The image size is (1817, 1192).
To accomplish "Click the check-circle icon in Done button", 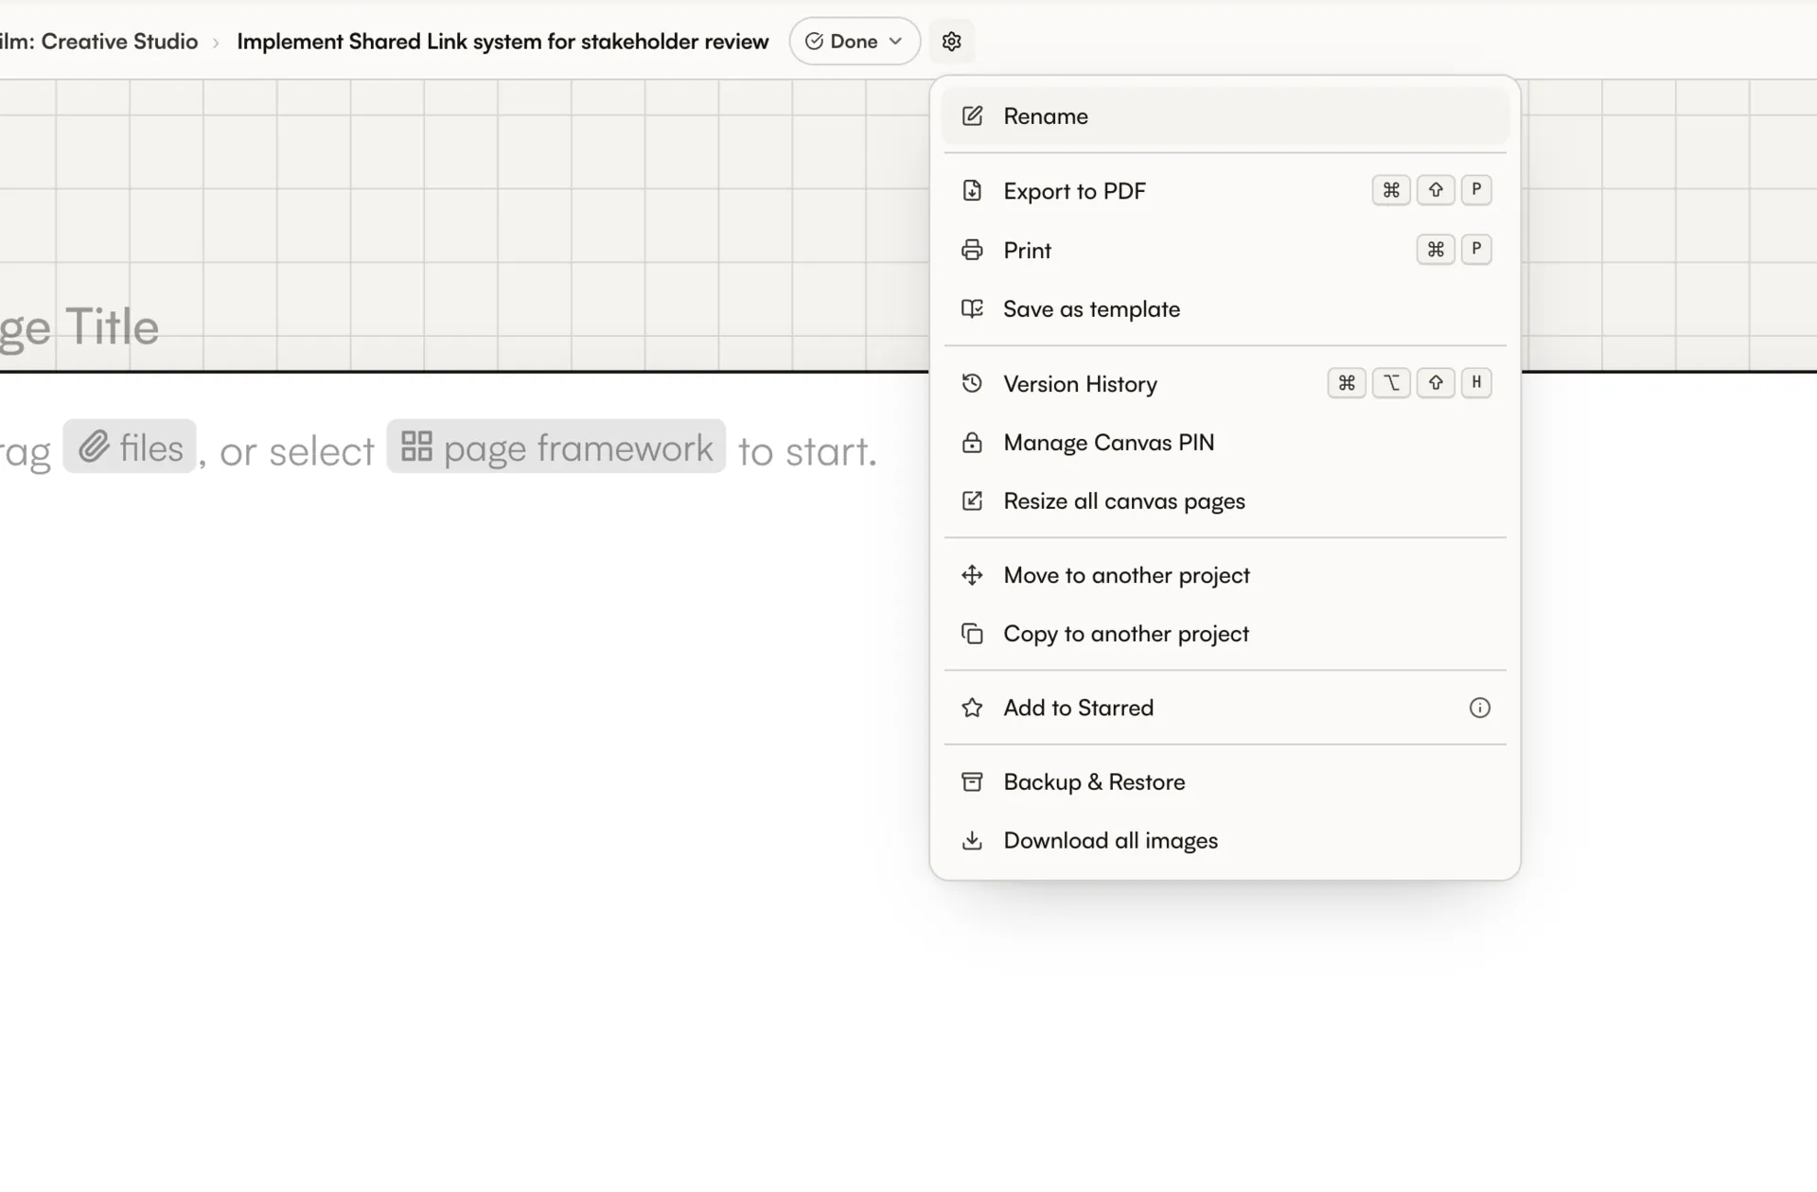I will 813,42.
